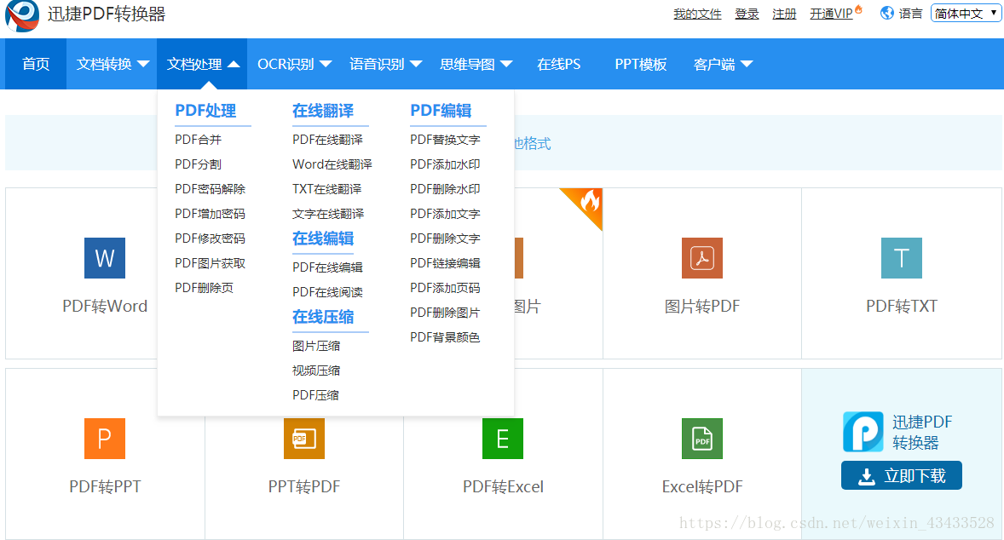The width and height of the screenshot is (1004, 540).
Task: Click the 迅捷PDF转换器 logo icon
Action: [x=22, y=15]
